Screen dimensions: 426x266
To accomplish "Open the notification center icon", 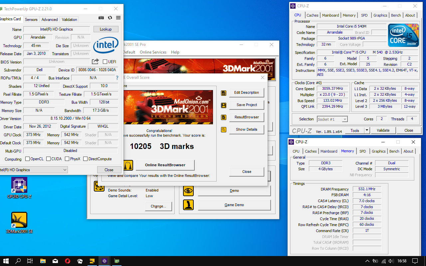I will (x=415, y=261).
